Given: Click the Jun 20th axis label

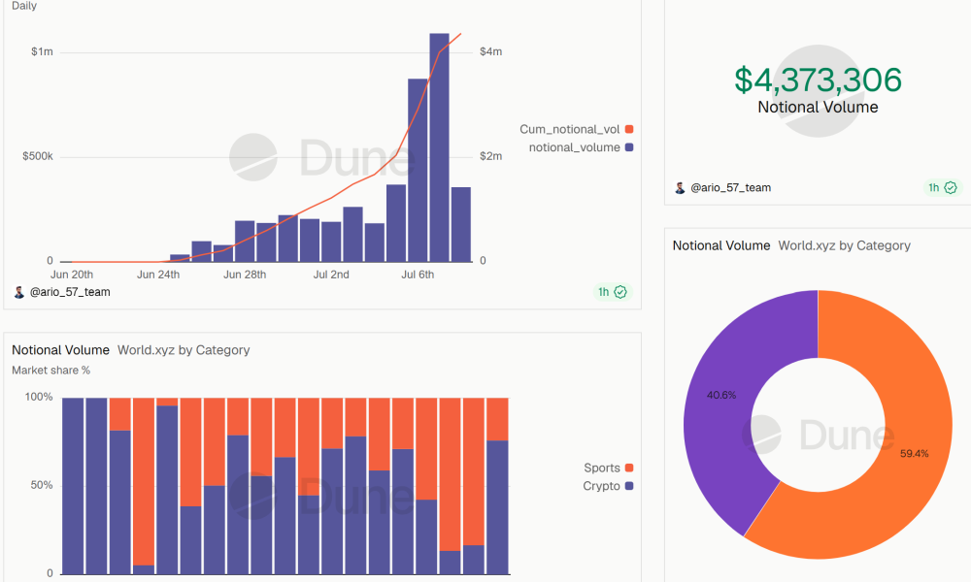Looking at the screenshot, I should tap(72, 275).
